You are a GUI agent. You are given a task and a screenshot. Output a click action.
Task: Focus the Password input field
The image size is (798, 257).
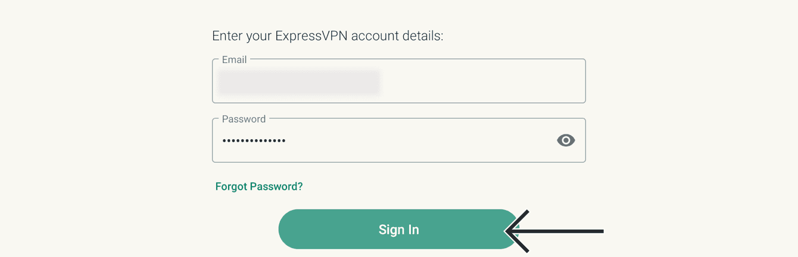(399, 140)
